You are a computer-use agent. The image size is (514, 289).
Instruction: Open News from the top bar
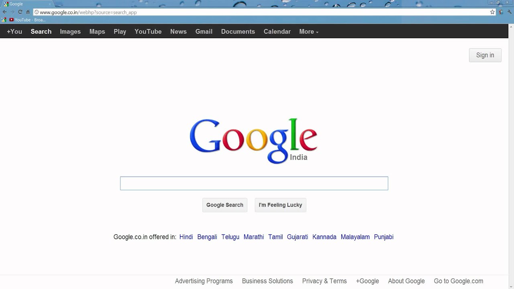[178, 31]
